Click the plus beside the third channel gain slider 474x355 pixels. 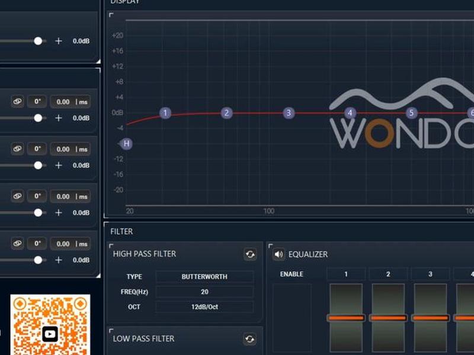[58, 213]
